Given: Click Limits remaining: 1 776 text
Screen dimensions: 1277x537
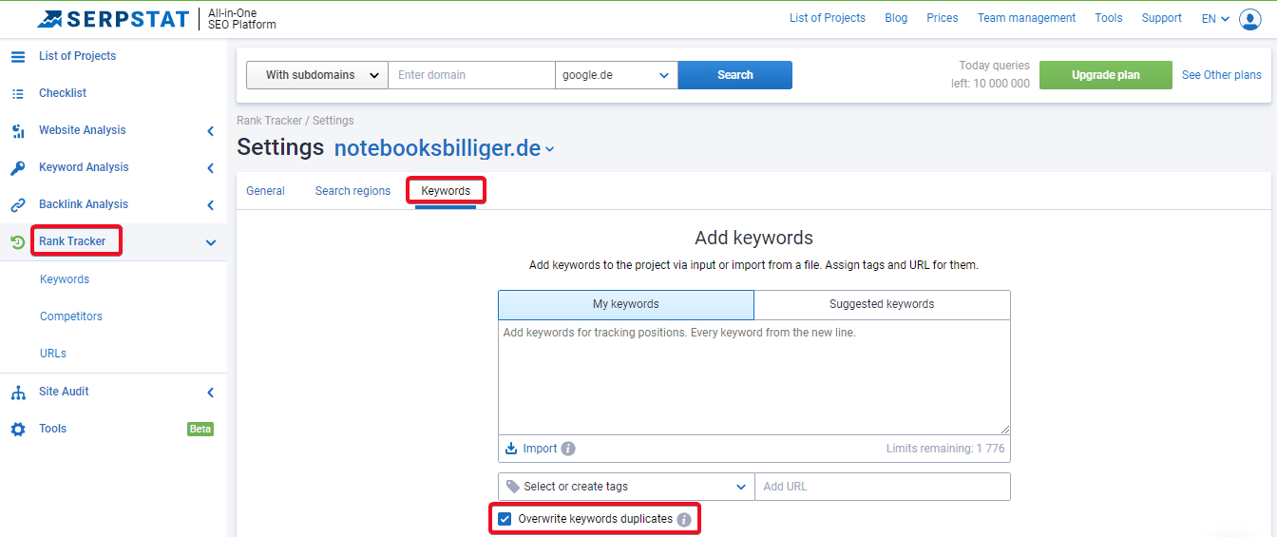Looking at the screenshot, I should tap(945, 449).
